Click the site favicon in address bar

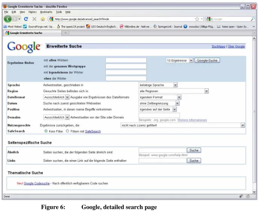[x=51, y=19]
